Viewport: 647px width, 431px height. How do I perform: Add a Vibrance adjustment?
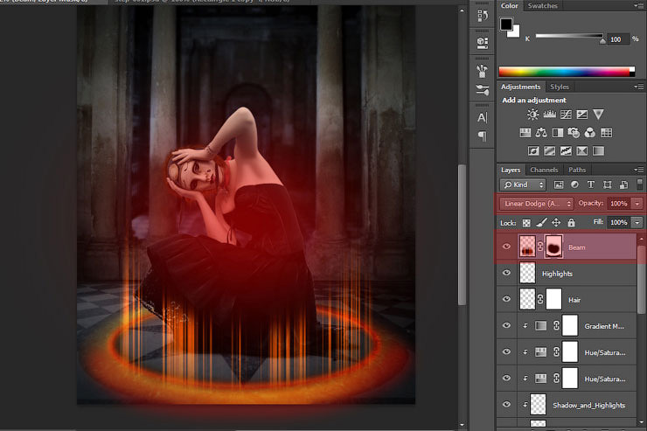(x=598, y=115)
